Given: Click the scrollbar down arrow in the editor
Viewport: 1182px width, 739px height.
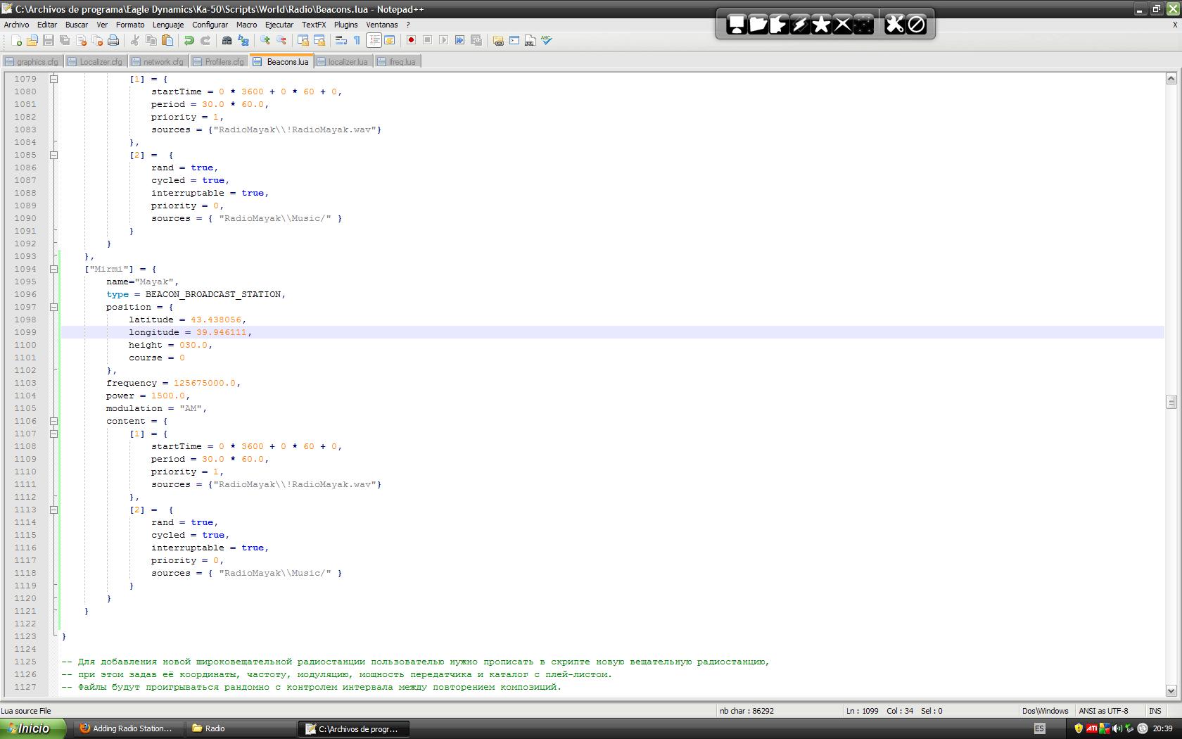Looking at the screenshot, I should click(1171, 691).
